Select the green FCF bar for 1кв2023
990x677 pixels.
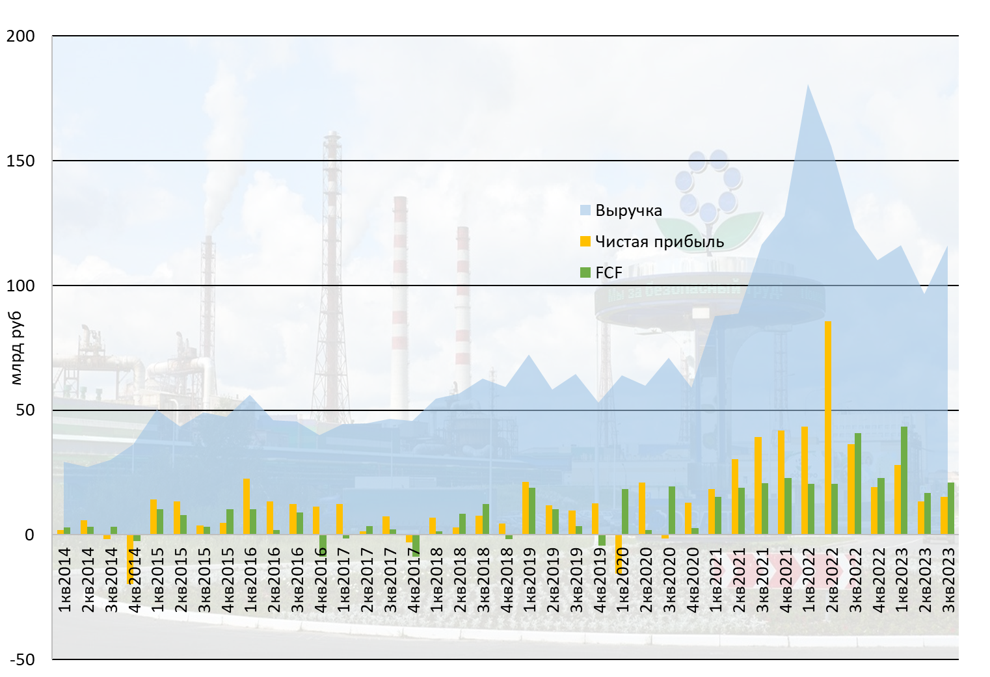pyautogui.click(x=904, y=481)
